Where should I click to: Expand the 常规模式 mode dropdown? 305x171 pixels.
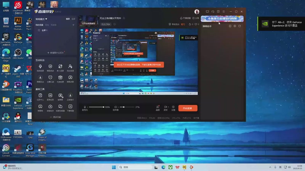41,19
